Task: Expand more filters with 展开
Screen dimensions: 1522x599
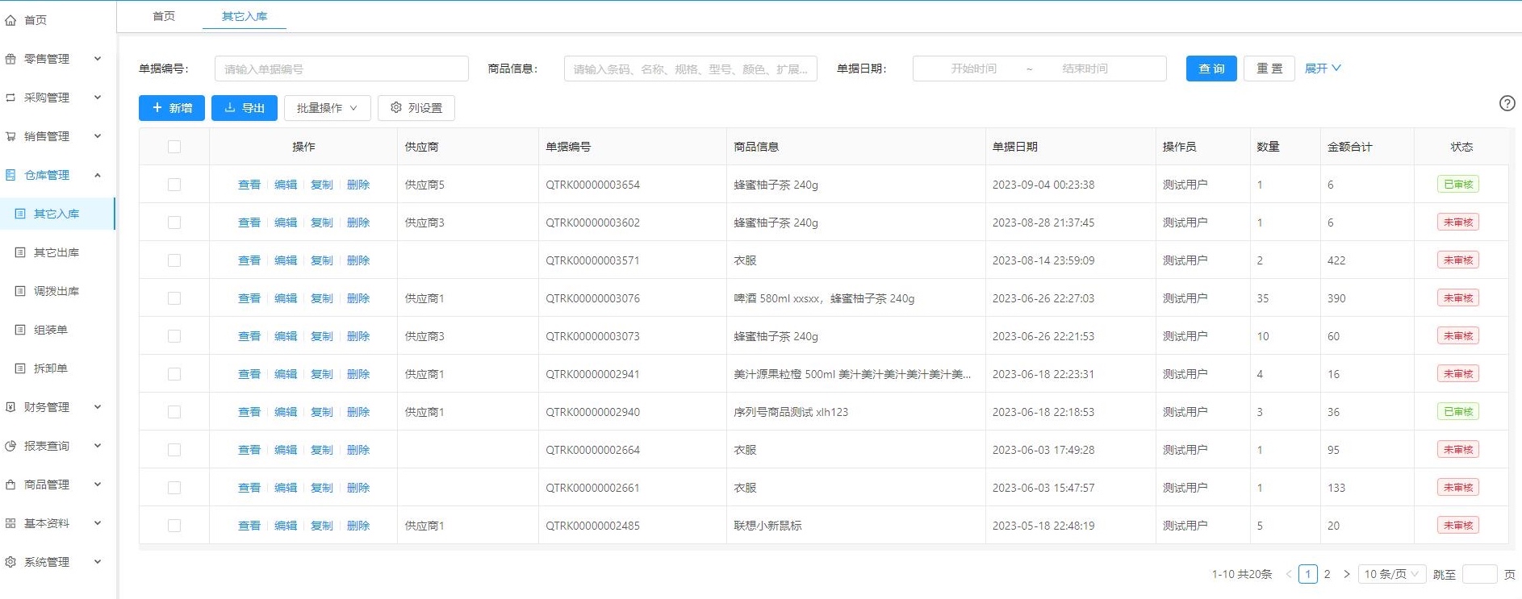Action: click(x=1323, y=69)
